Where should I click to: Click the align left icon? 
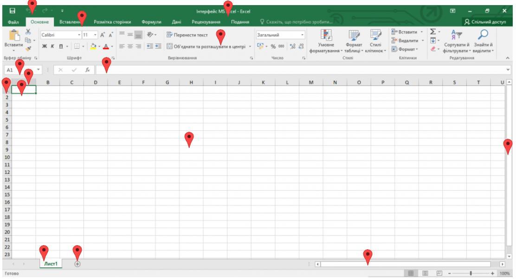122,46
